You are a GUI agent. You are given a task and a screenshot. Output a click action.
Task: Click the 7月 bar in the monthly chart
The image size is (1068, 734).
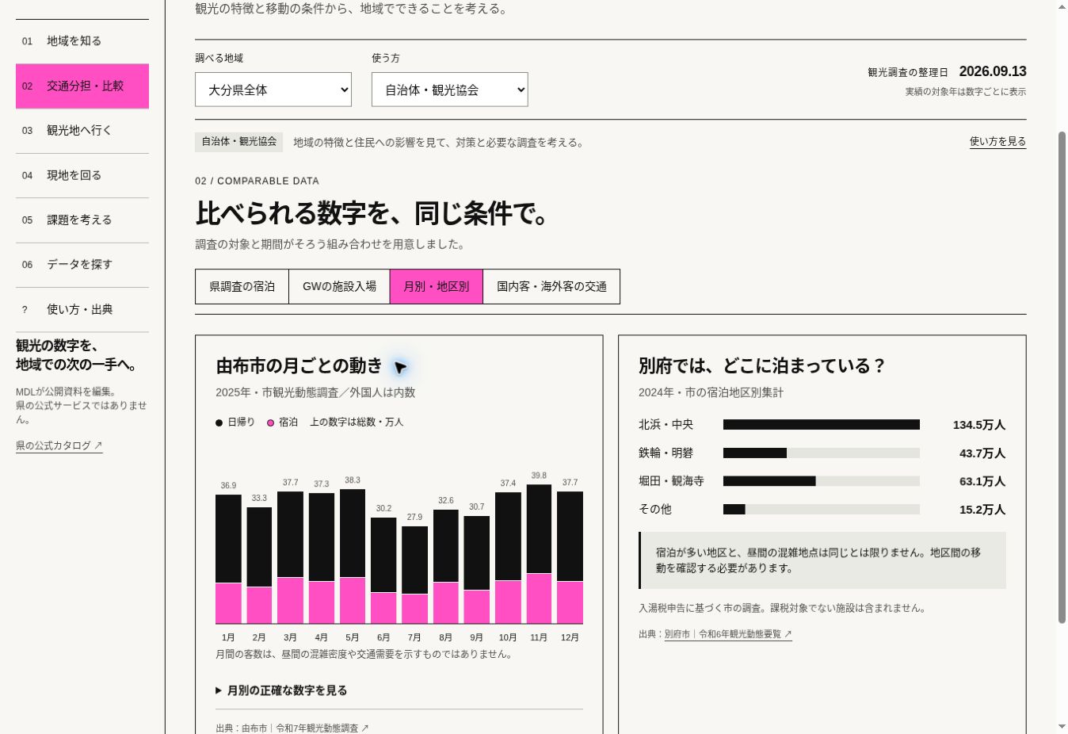414,575
